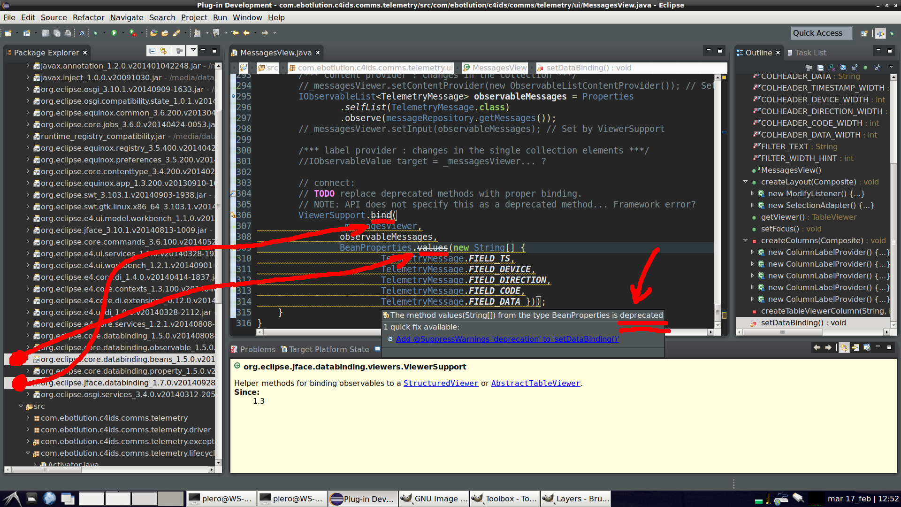Click the Open Type icon in toolbar
Viewport: 901px width, 507px height.
coord(153,33)
